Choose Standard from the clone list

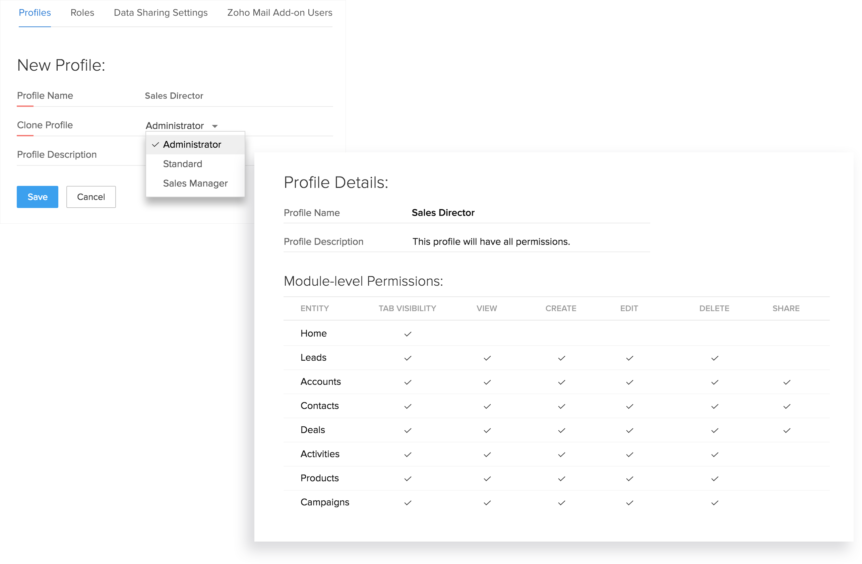coord(182,164)
